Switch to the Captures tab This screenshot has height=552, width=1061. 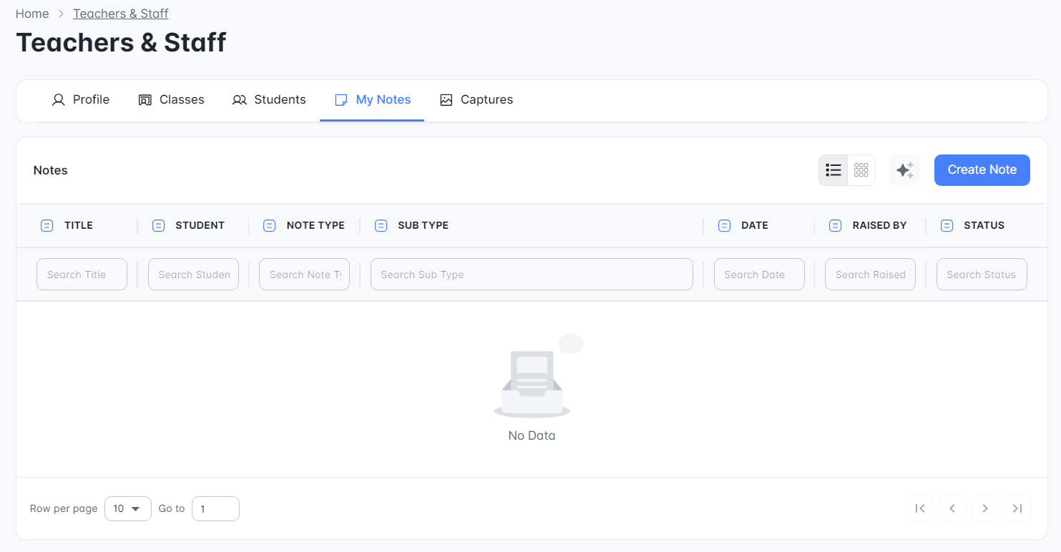click(x=476, y=99)
